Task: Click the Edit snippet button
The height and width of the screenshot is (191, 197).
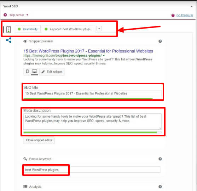Action: (x=52, y=72)
